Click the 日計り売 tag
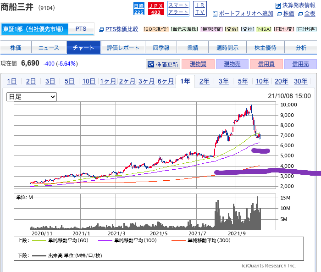 click(306, 29)
